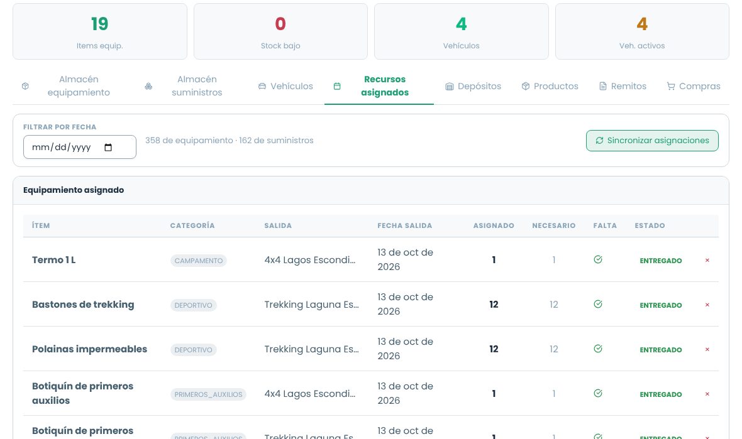
Task: Click check icon in Botiquín 4x4 Lagos row
Action: point(598,393)
